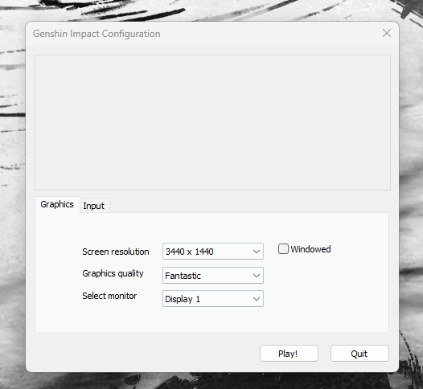Enable the Windowed checkbox
The image size is (423, 389).
(283, 249)
